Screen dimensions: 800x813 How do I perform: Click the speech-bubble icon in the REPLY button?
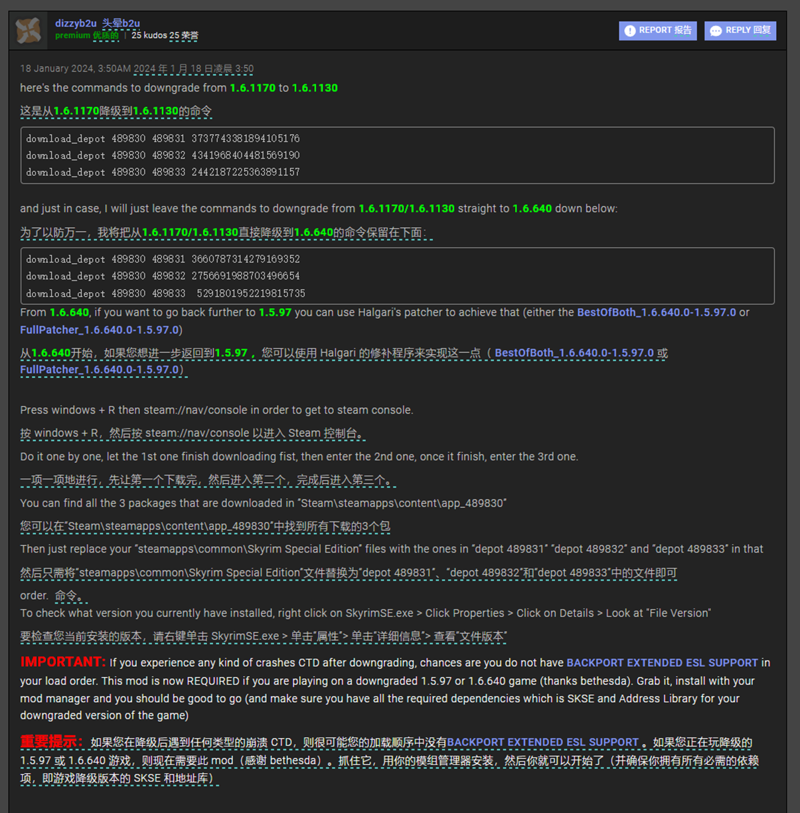tap(716, 30)
